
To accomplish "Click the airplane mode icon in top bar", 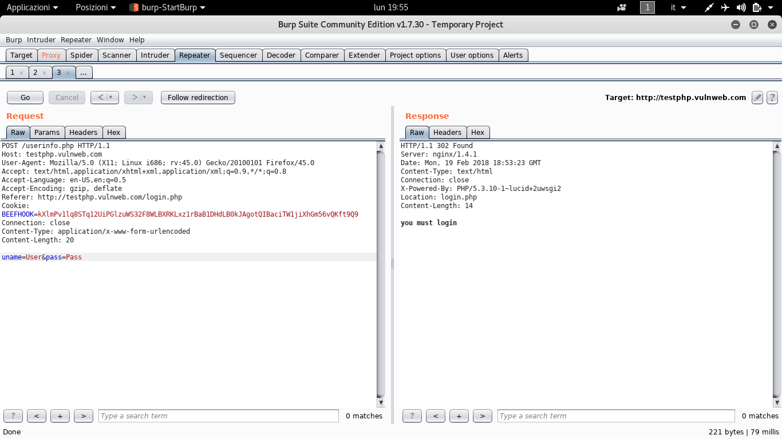I will [725, 7].
